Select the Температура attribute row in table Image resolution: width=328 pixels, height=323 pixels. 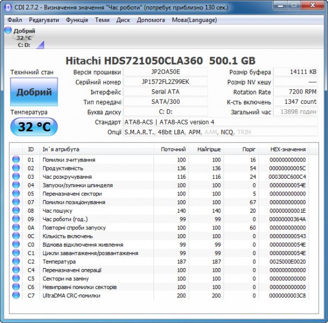coord(159,262)
